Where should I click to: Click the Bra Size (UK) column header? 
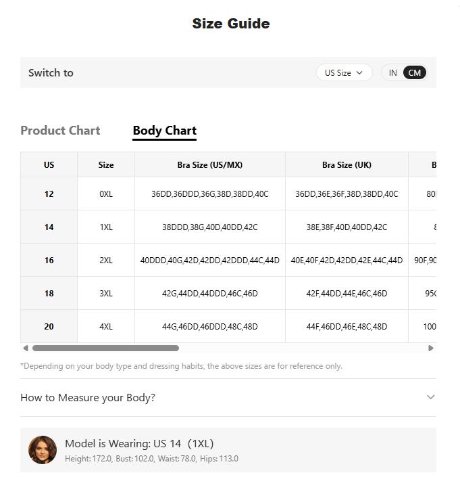point(347,164)
